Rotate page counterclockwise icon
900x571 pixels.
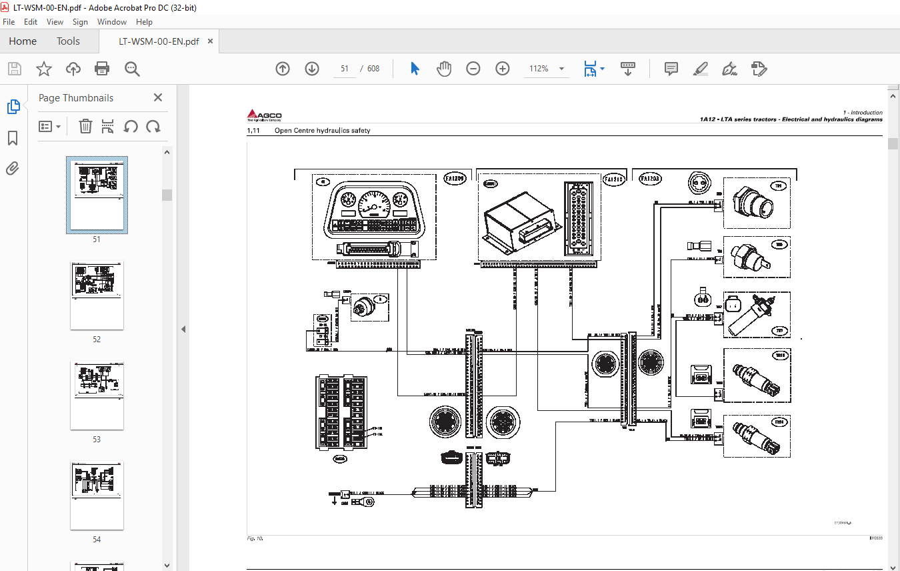coord(131,126)
